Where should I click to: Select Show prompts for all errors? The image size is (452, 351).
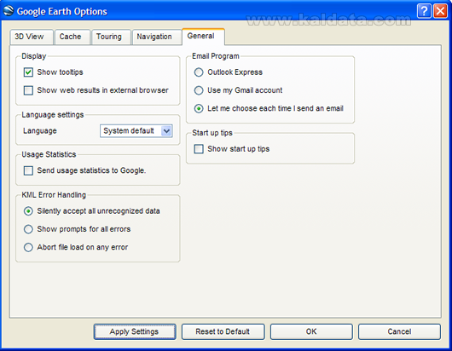click(28, 229)
